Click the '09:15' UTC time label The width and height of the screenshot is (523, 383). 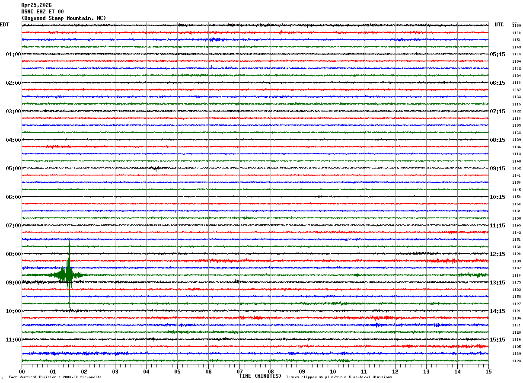pos(497,169)
